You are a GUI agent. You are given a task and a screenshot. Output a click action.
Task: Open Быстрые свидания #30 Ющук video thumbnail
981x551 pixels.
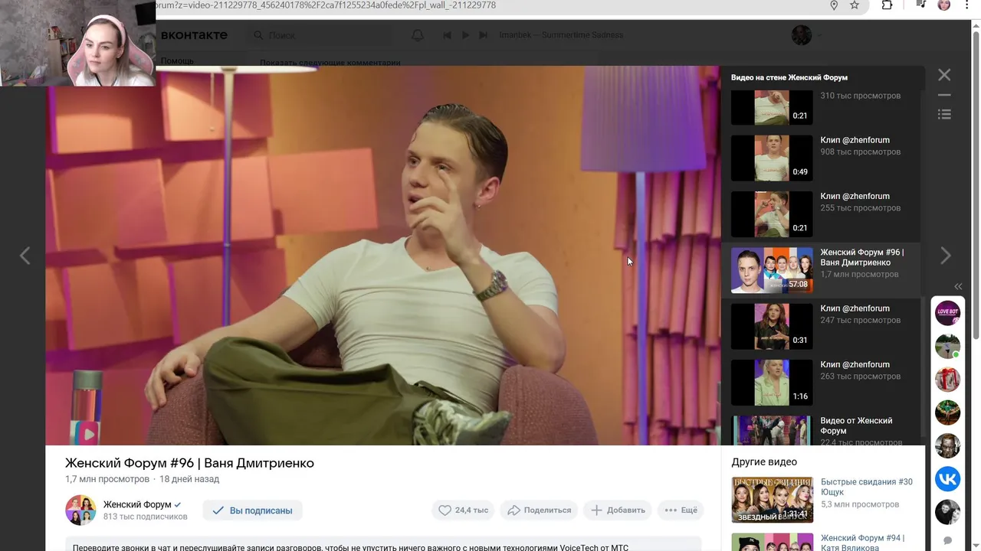[x=772, y=500]
